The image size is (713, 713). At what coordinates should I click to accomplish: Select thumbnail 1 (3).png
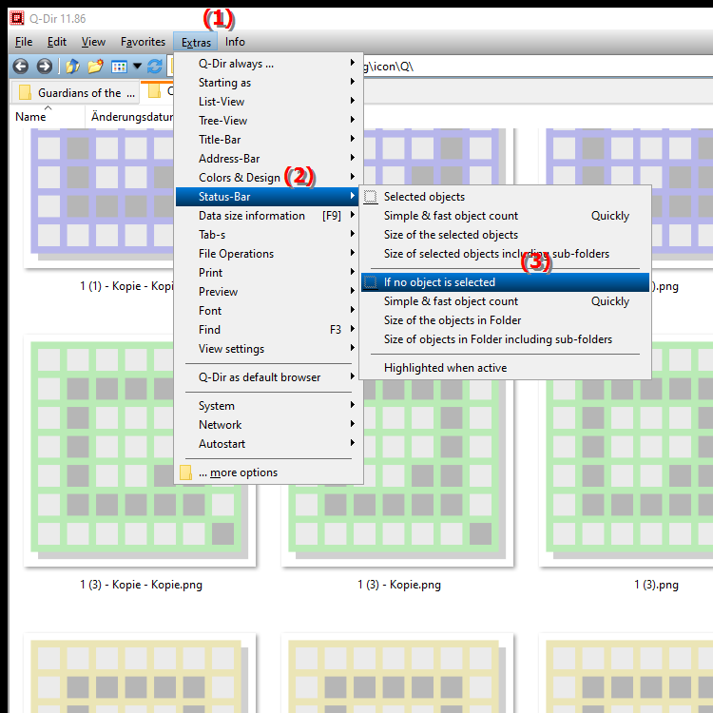pos(626,451)
